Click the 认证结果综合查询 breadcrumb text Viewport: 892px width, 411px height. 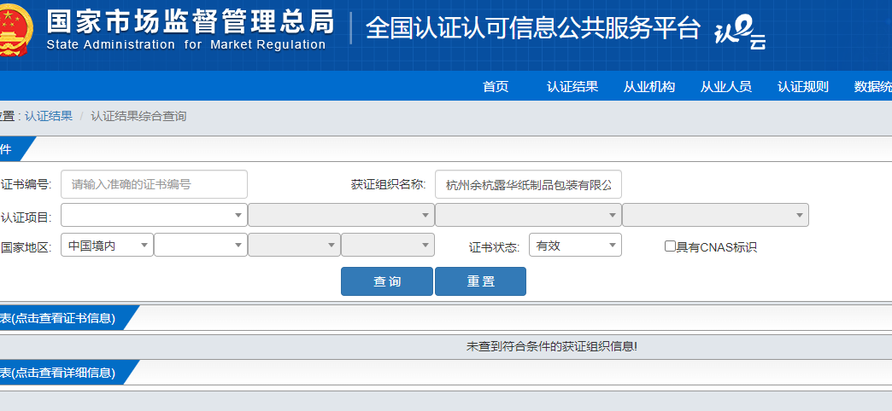click(138, 116)
